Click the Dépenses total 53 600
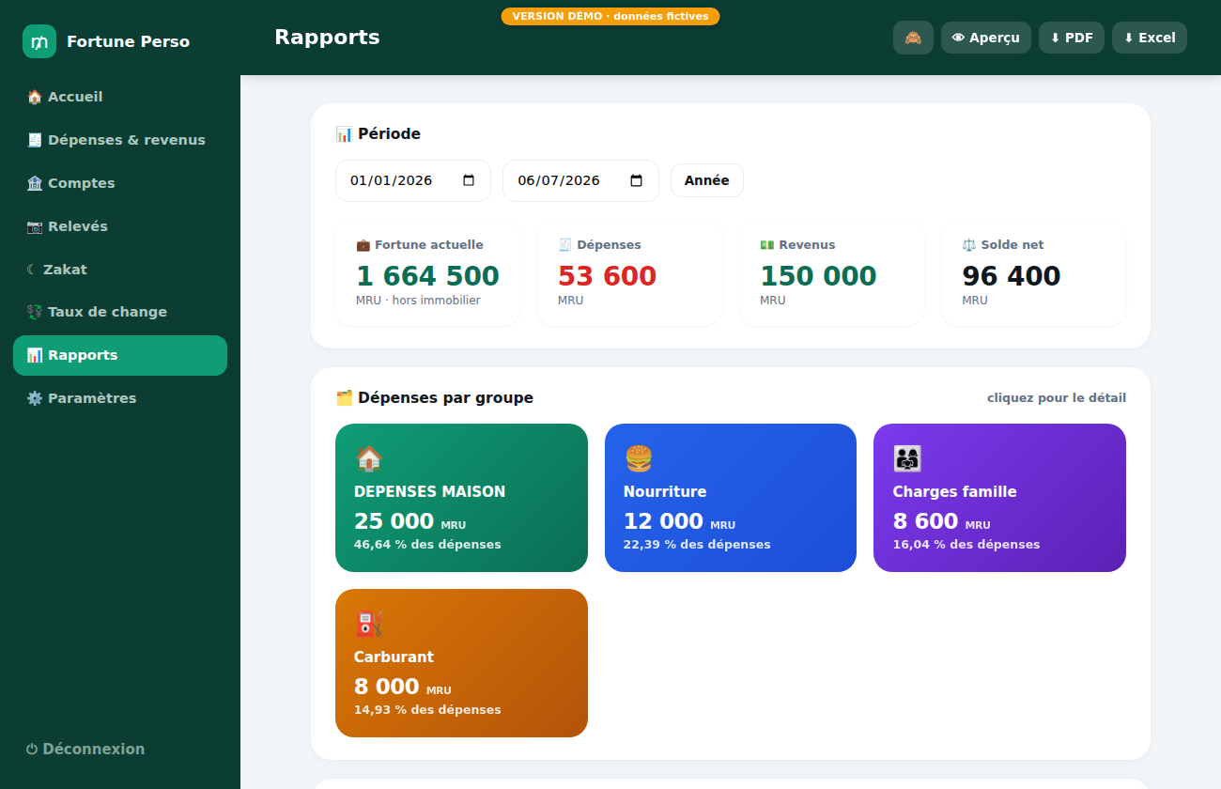Viewport: 1221px width, 789px height. coord(607,276)
